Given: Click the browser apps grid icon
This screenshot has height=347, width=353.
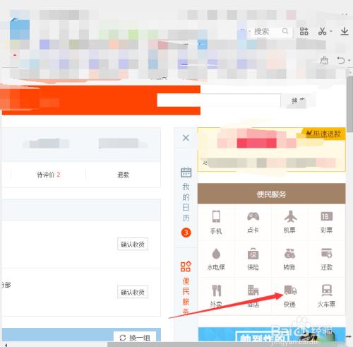Looking at the screenshot, I should pyautogui.click(x=304, y=31).
